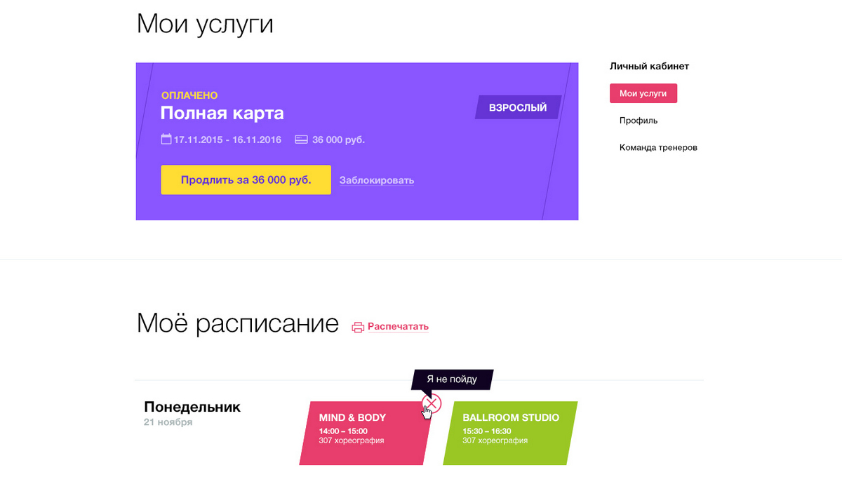Click the calendar icon on the membership card
Image resolution: width=842 pixels, height=491 pixels.
click(166, 140)
